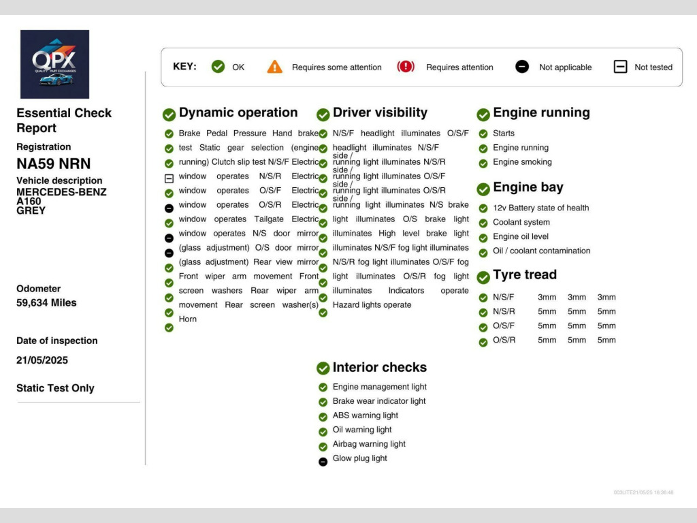This screenshot has height=523, width=697.
Task: Click green check beside Dynamic operation heading
Action: pyautogui.click(x=169, y=114)
